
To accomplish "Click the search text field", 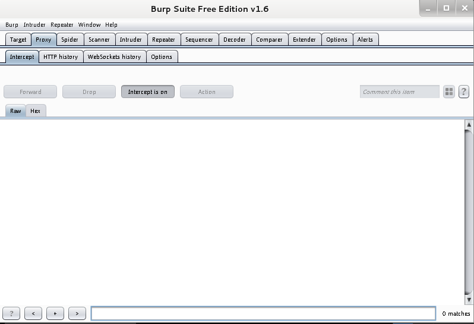I will (x=263, y=313).
